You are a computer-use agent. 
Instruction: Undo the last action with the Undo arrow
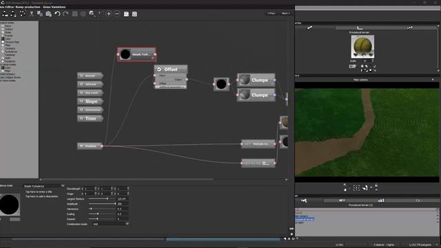(57, 14)
